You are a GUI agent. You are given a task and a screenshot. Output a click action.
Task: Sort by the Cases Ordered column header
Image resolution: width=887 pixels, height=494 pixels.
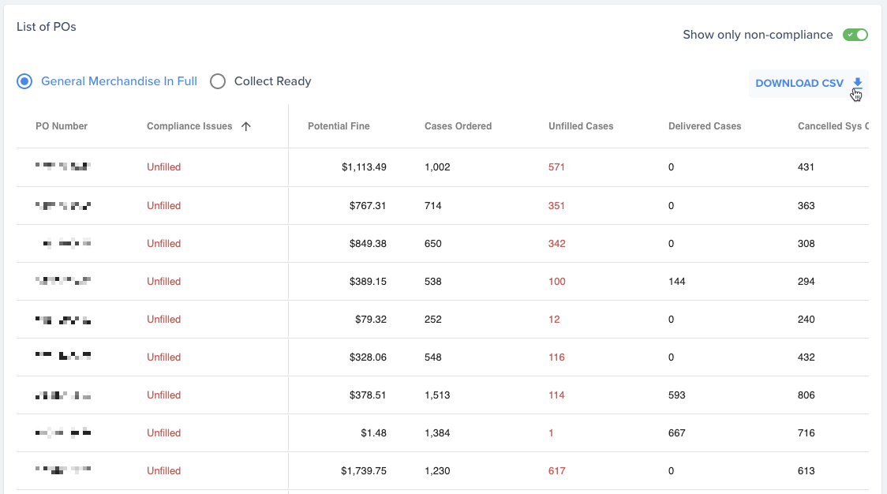tap(458, 126)
